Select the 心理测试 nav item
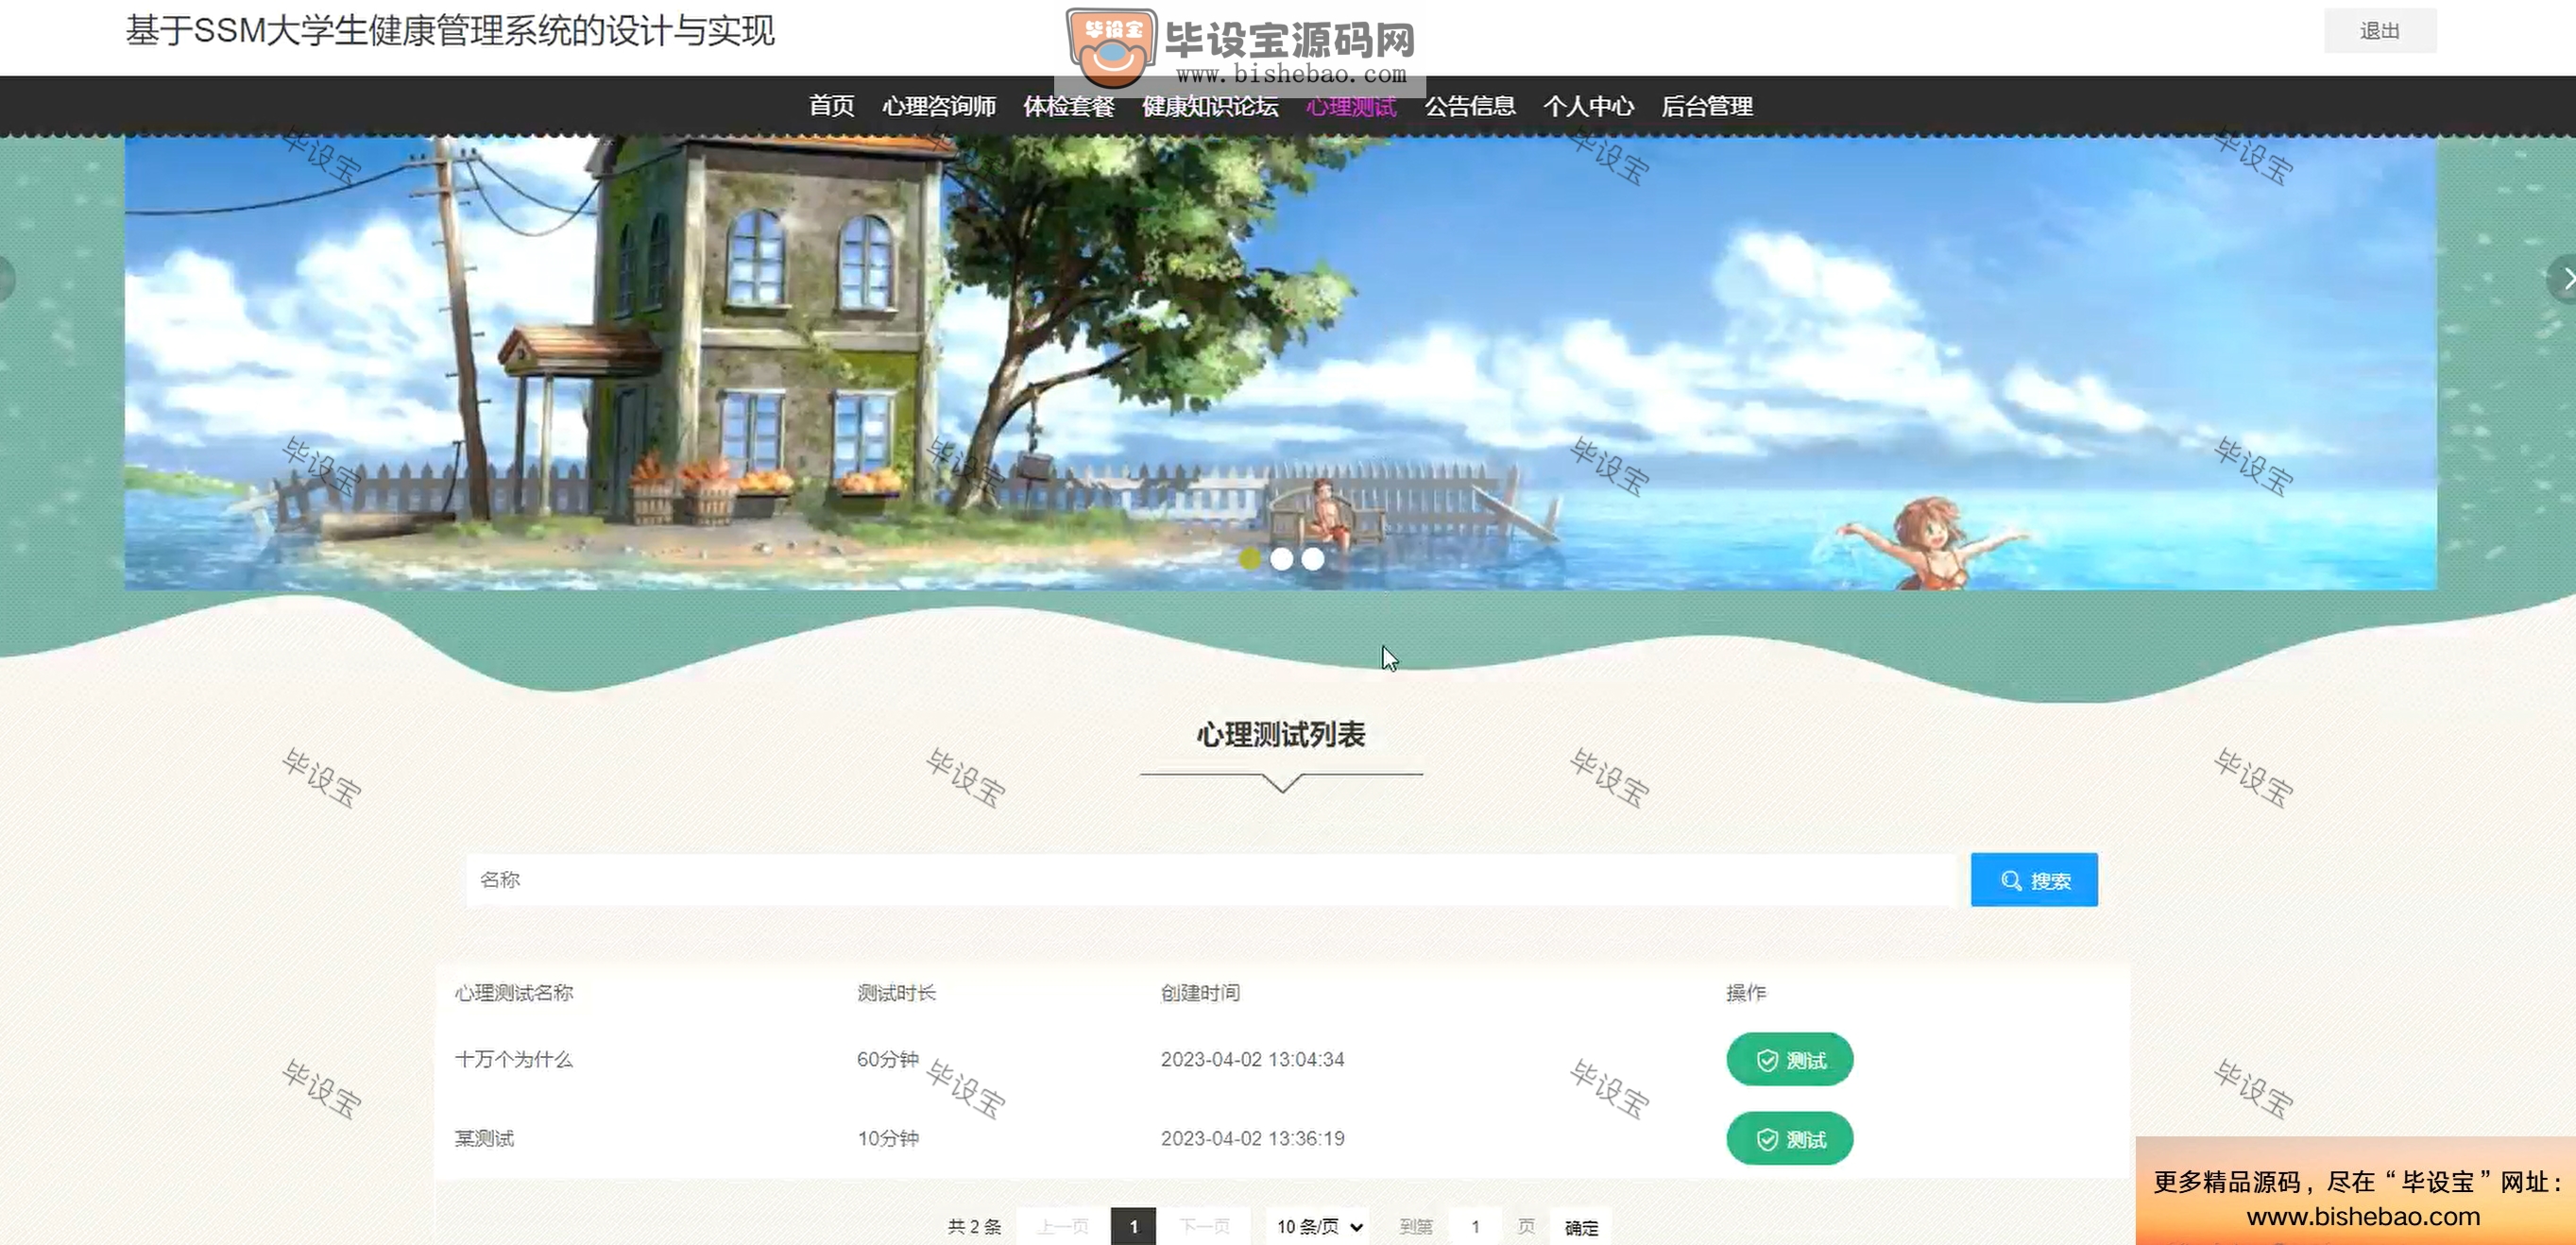 pyautogui.click(x=1351, y=106)
